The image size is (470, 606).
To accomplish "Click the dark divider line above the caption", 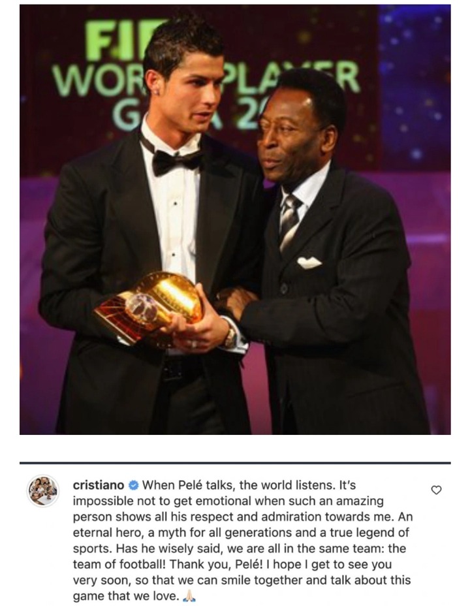I will click(235, 462).
